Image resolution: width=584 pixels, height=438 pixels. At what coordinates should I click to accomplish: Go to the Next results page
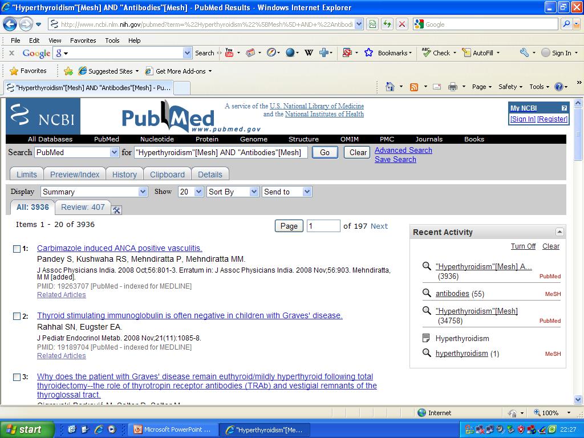(379, 226)
